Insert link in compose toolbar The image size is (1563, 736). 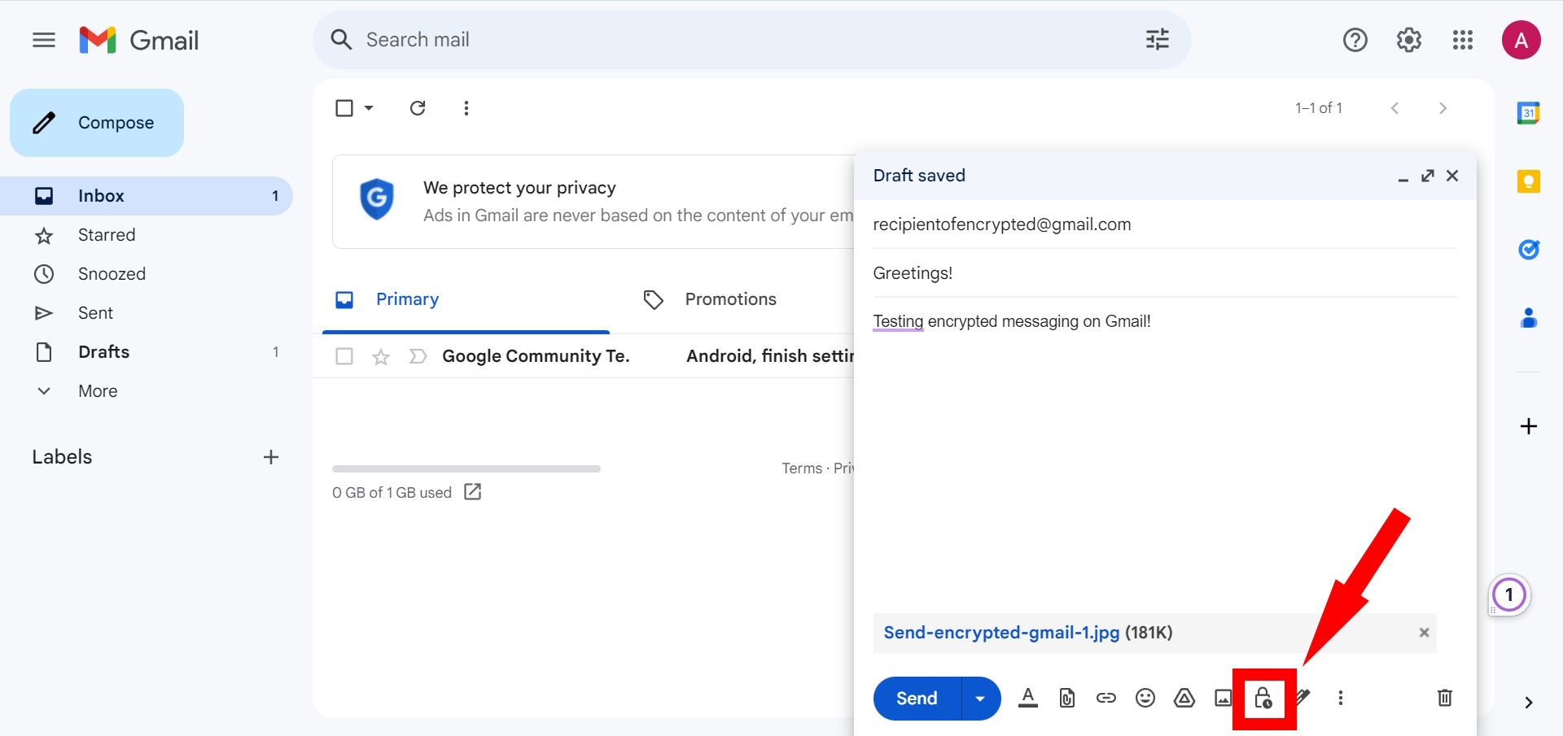click(x=1105, y=698)
